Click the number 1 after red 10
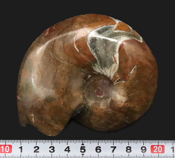This screenshot has height=158, width=175. [21, 149]
